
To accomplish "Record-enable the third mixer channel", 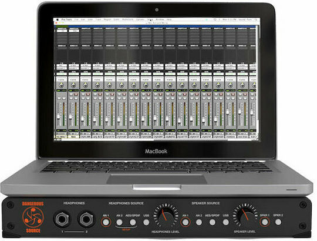I will [88, 94].
